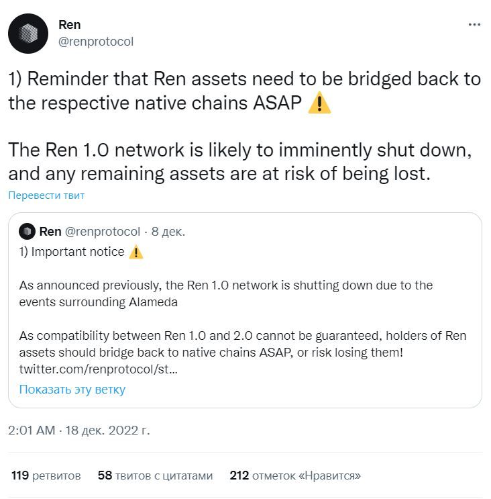
Task: Click the tweet timestamp '2:01 AM · 18 дек. 2022 г.'
Action: [78, 430]
